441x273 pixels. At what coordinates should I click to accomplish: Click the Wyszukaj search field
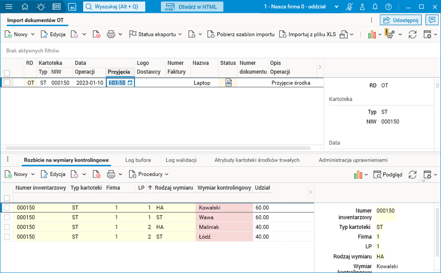(x=114, y=7)
